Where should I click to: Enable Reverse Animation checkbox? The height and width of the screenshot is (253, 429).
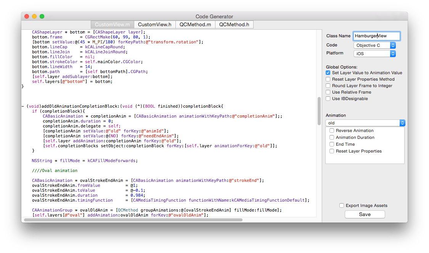click(x=332, y=130)
